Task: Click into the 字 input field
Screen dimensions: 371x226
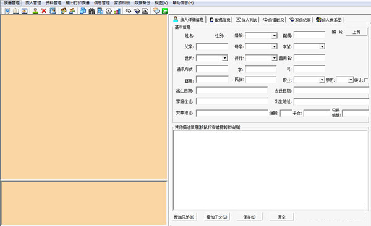Action: coord(261,69)
